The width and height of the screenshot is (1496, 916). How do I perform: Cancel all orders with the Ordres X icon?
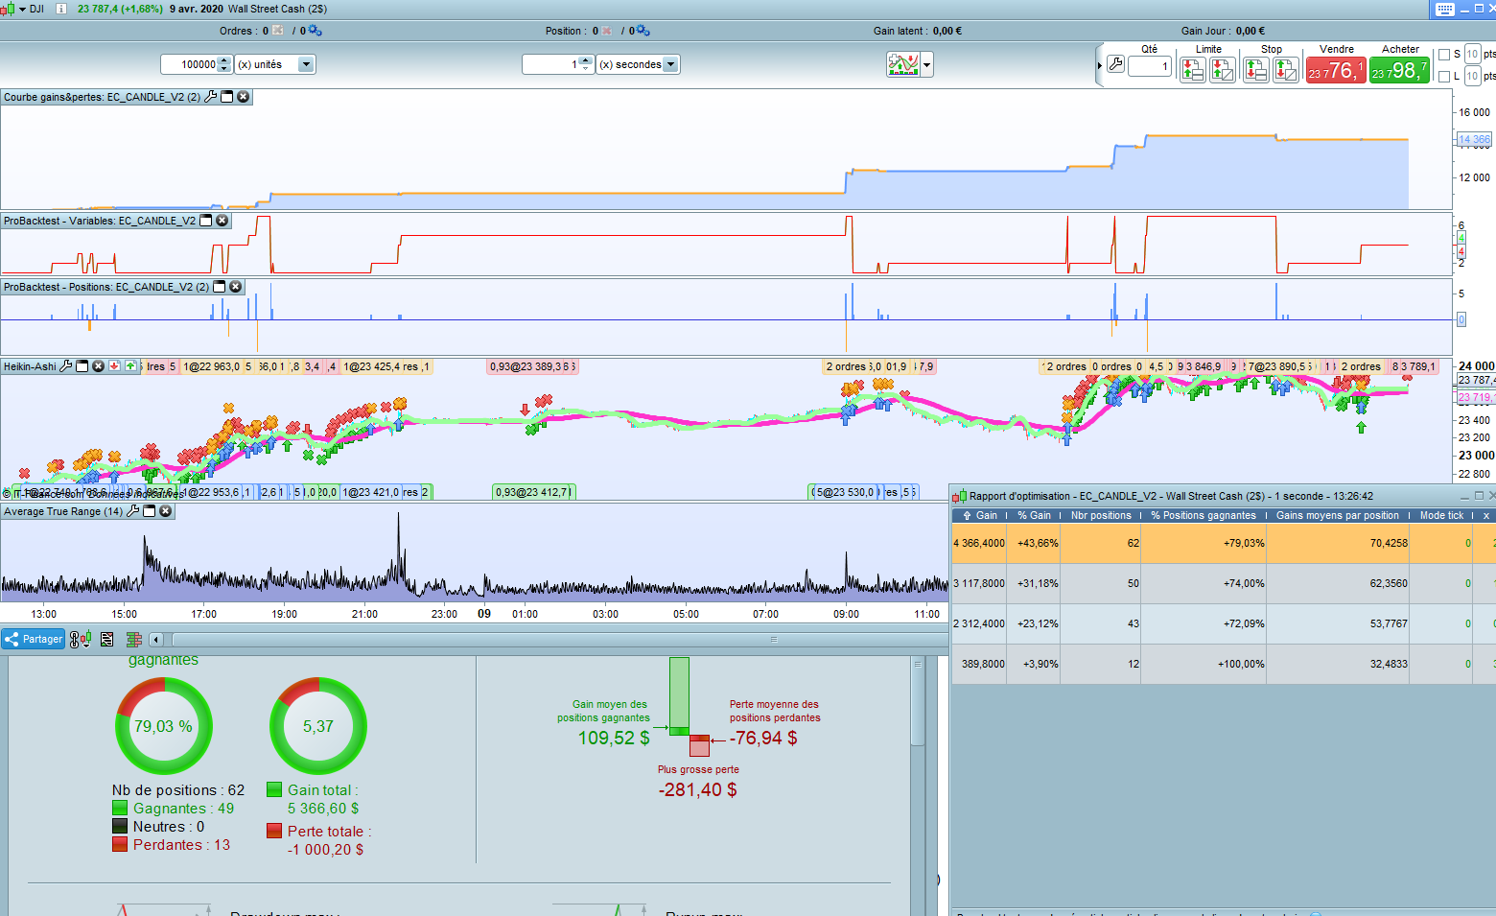click(278, 31)
